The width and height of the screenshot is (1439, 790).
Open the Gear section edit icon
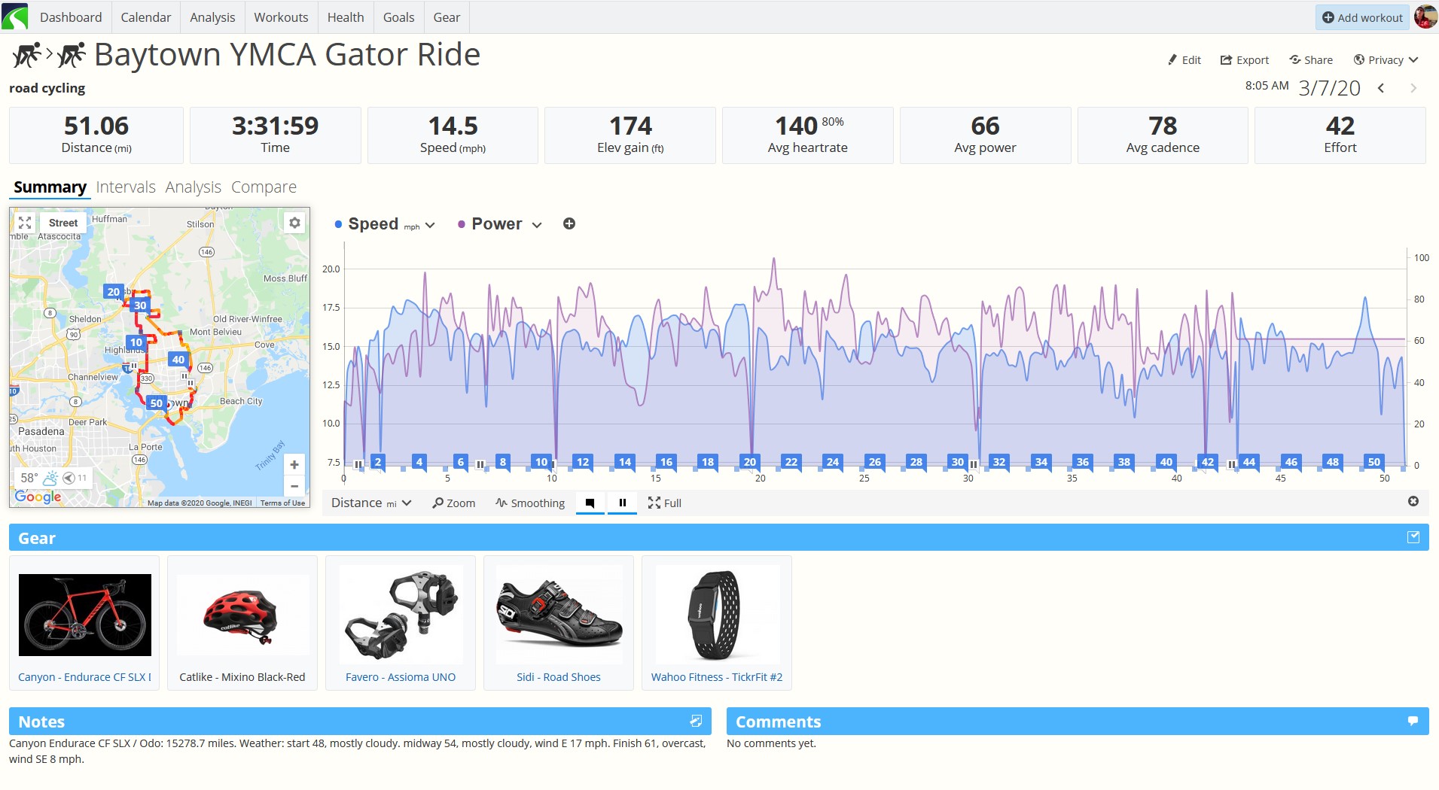(1413, 537)
